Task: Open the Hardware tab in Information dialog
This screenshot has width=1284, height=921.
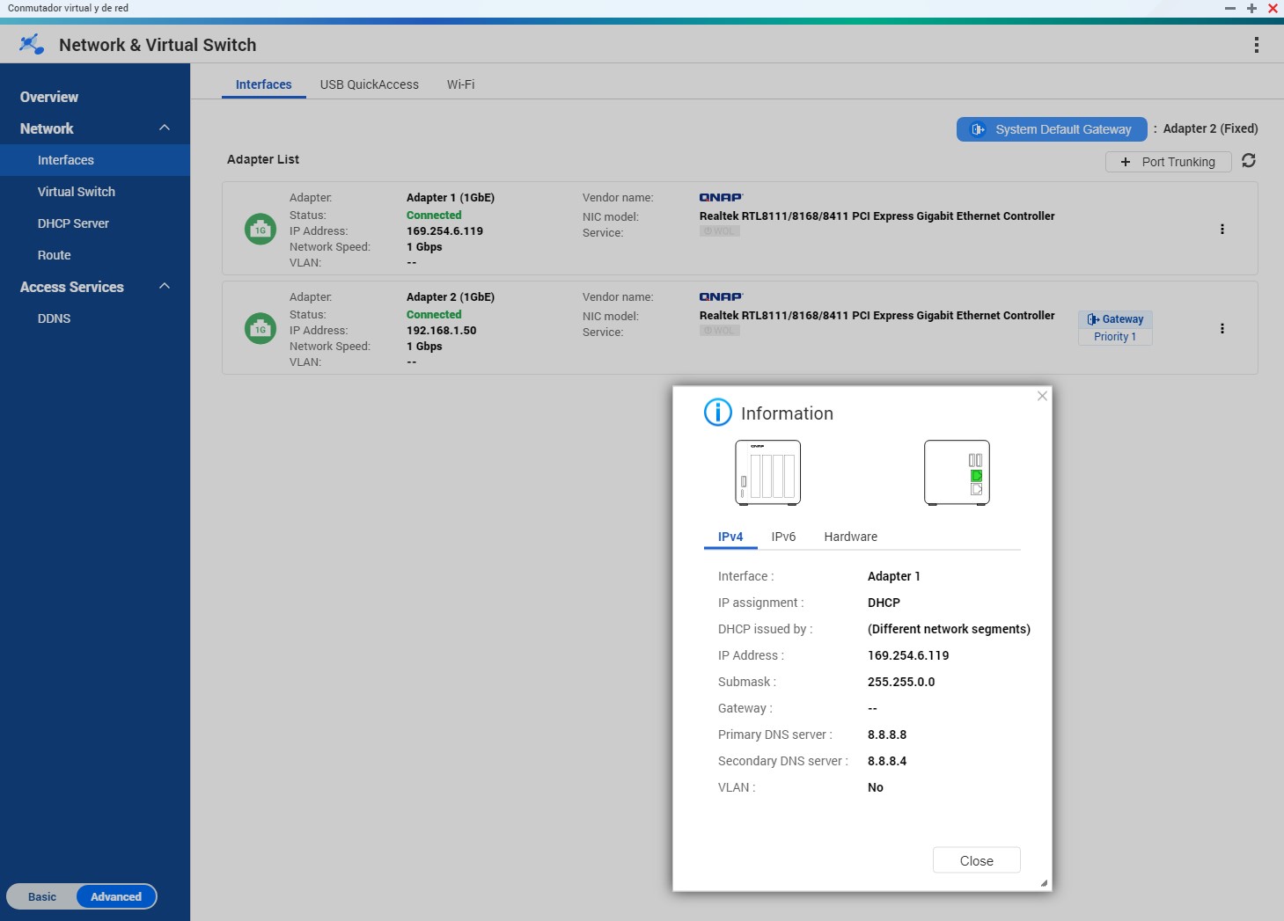Action: (x=850, y=537)
